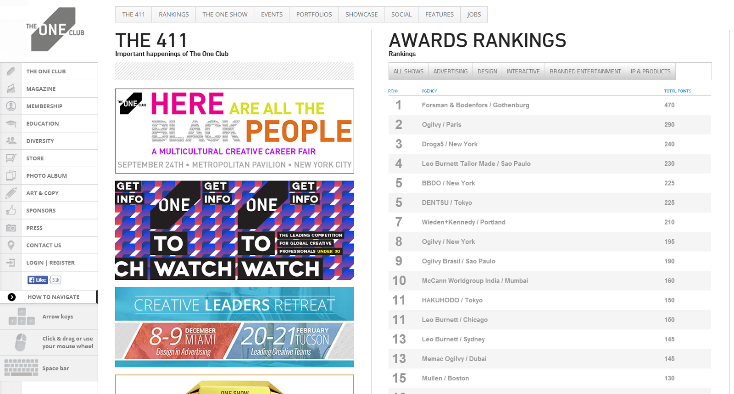Image resolution: width=734 pixels, height=394 pixels.
Task: Open Events in the top navigation
Action: pyautogui.click(x=272, y=15)
